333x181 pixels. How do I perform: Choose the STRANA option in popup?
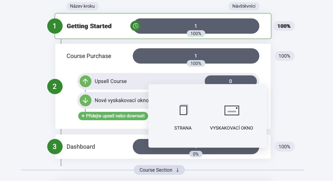(x=183, y=128)
